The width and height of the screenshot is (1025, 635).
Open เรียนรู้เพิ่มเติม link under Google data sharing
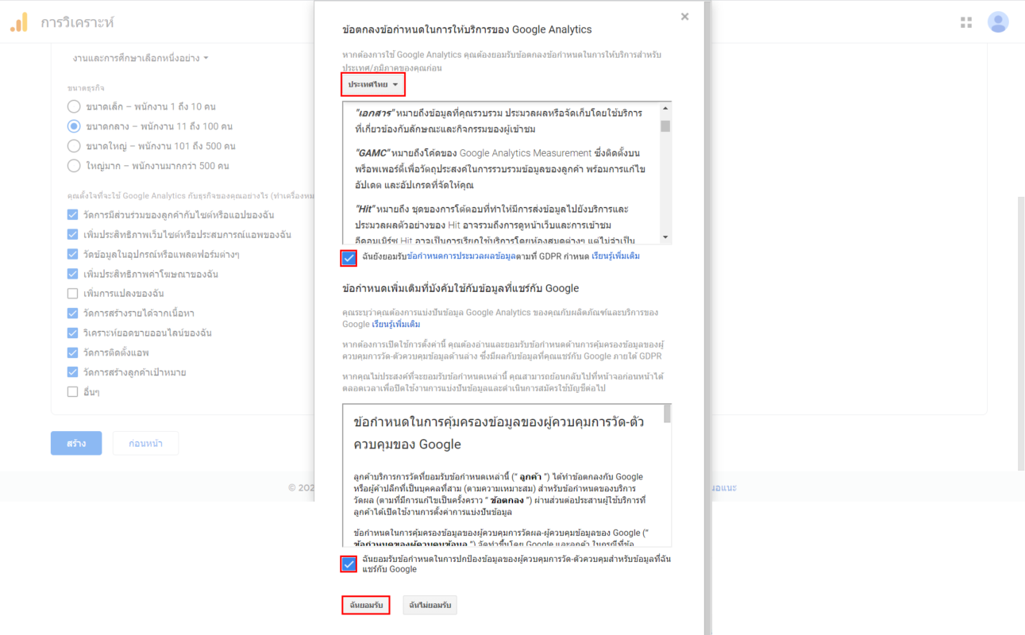[396, 324]
